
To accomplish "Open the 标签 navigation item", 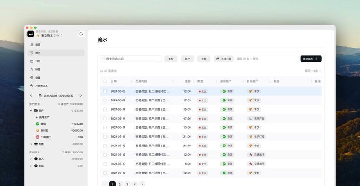I will coord(56,69).
